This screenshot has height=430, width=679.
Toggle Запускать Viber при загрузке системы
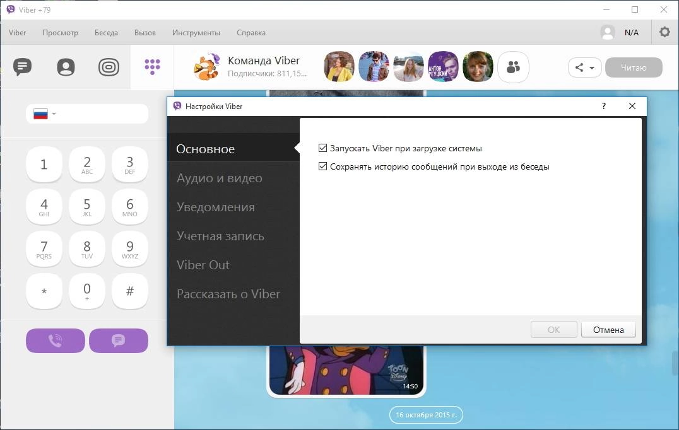point(322,148)
